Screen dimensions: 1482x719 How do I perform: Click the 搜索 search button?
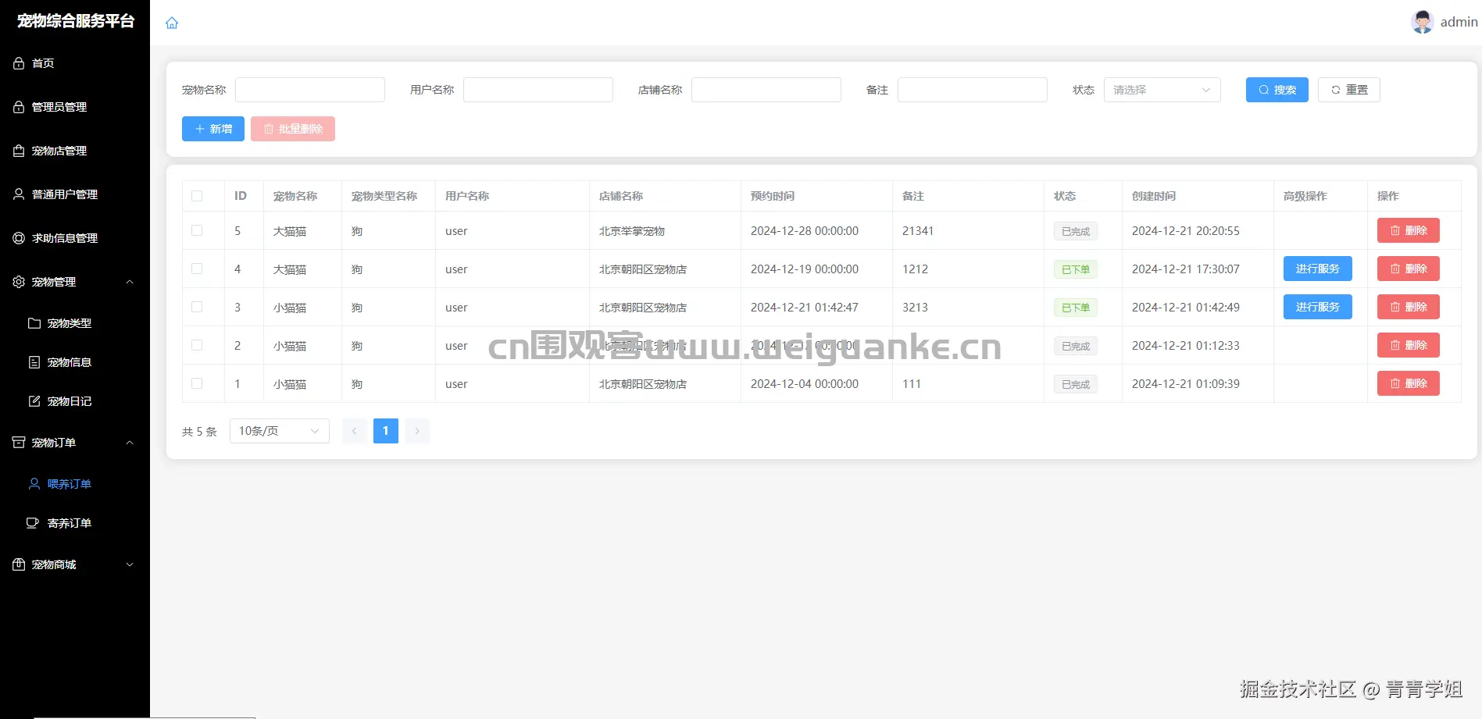tap(1277, 90)
